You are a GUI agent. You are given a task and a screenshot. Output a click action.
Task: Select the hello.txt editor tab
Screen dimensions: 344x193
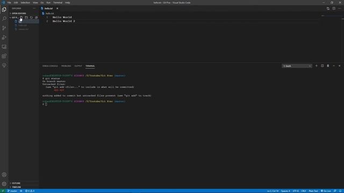tap(48, 9)
